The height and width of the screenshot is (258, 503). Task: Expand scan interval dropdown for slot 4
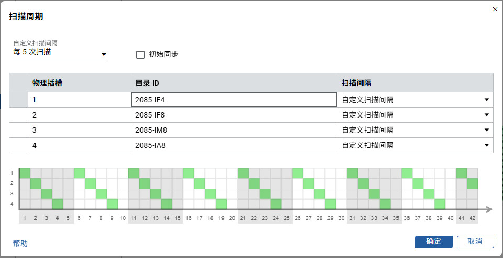point(486,145)
